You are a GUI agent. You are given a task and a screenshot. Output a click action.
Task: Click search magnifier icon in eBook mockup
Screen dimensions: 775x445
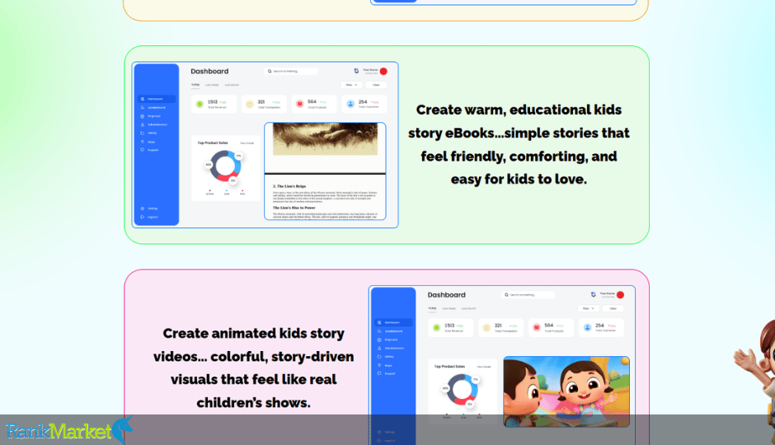click(270, 71)
